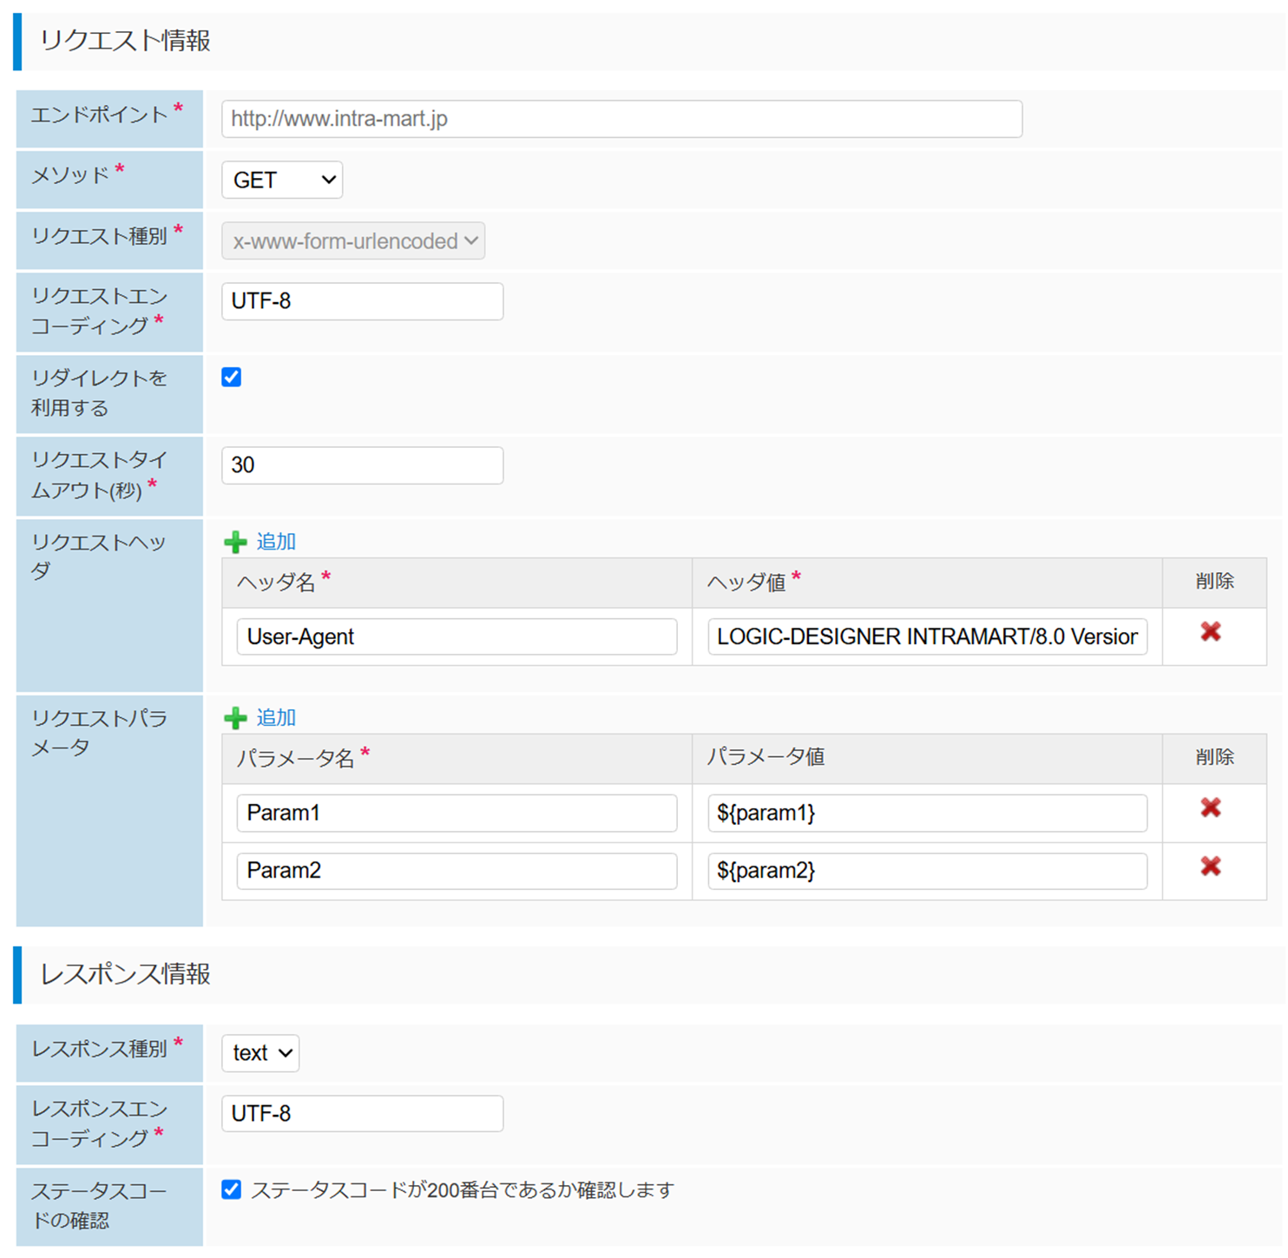
Task: Expand the text response type dropdown
Action: click(x=260, y=1053)
